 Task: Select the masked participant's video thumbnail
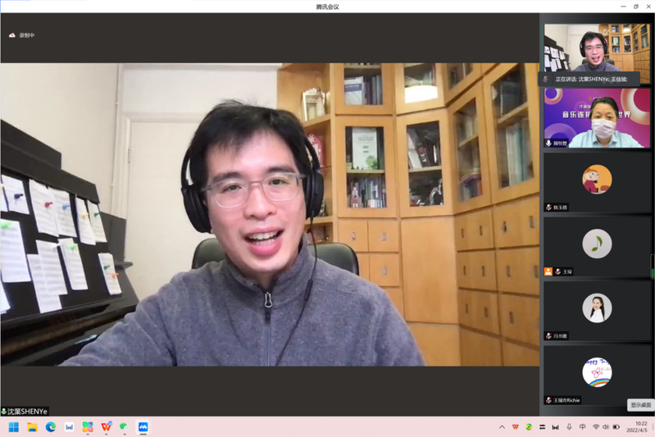tap(597, 118)
